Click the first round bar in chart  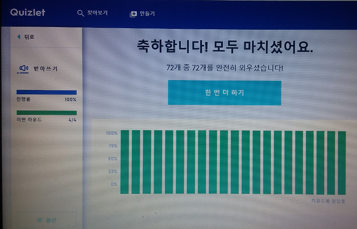coord(125,162)
